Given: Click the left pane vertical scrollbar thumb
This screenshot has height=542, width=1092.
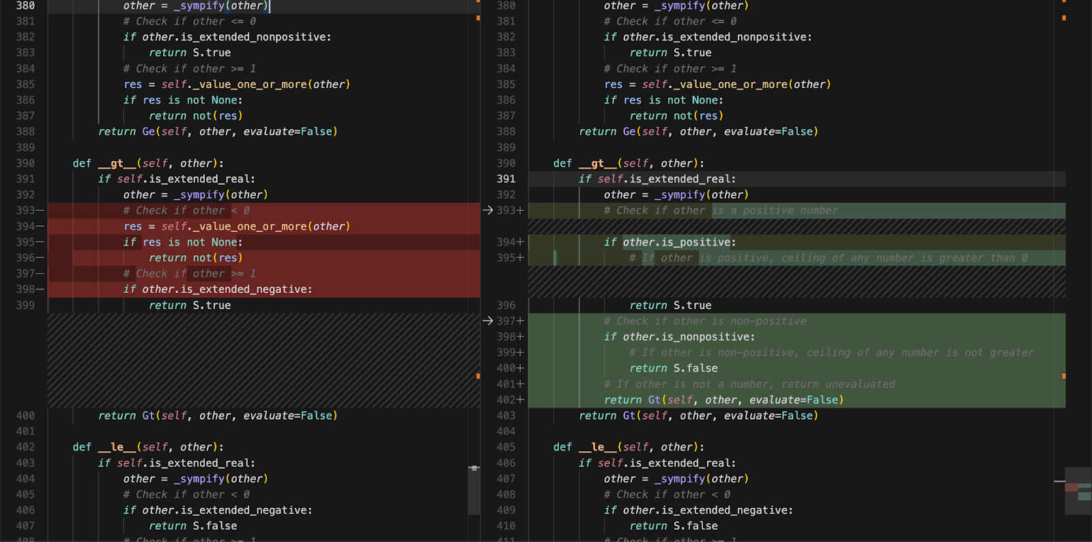Looking at the screenshot, I should pyautogui.click(x=474, y=489).
